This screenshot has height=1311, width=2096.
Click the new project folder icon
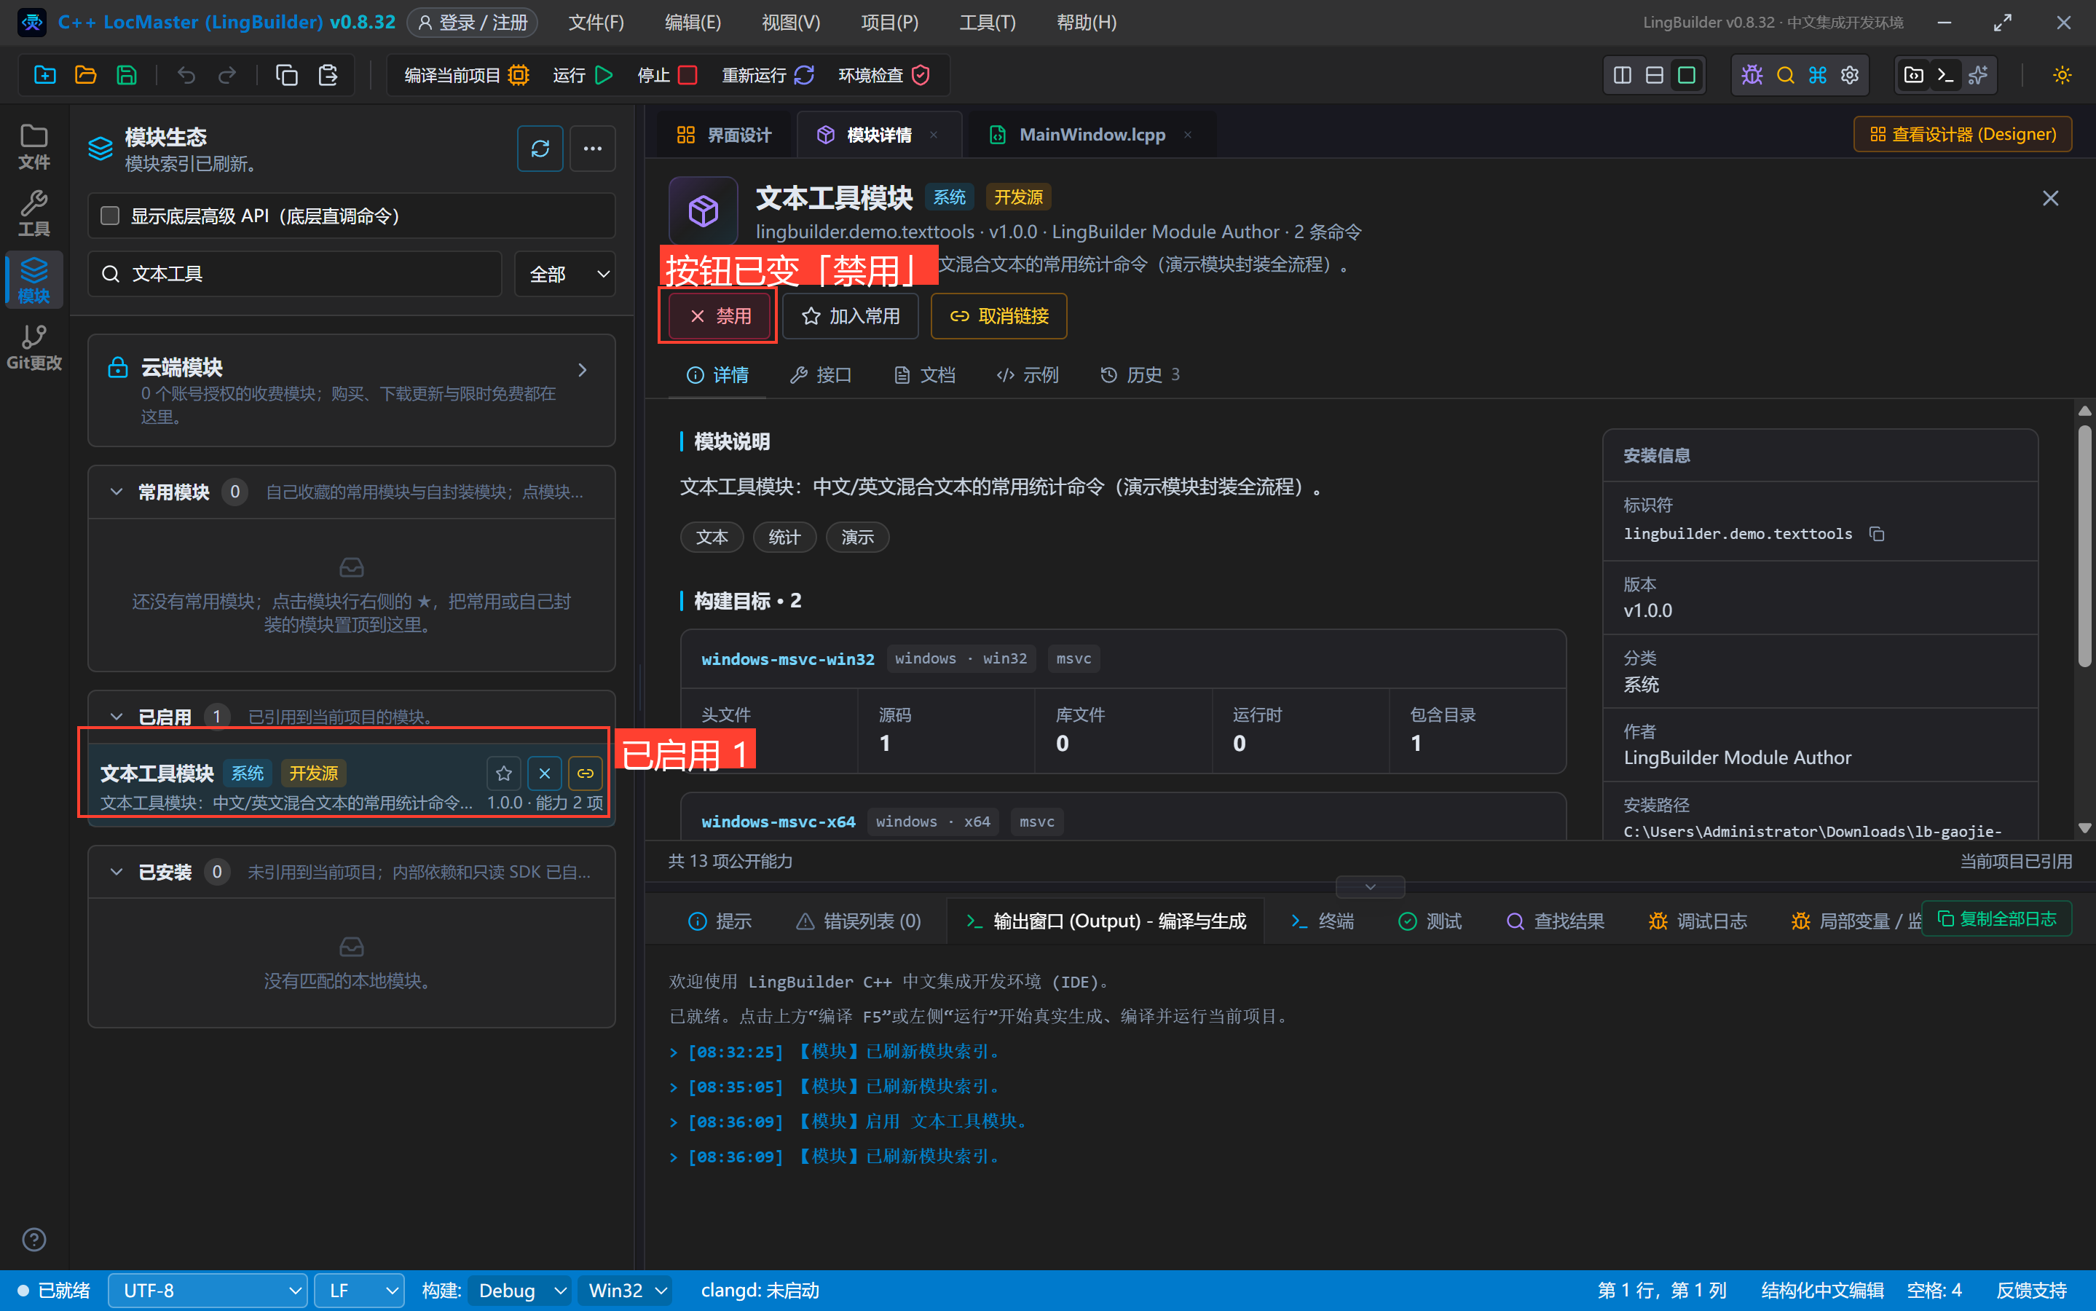click(44, 74)
